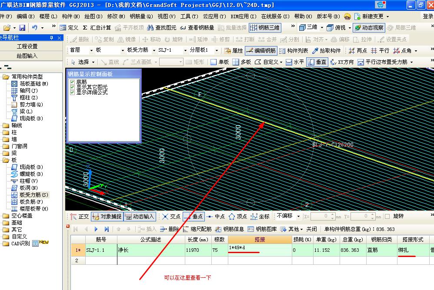
Task: Click the X offset input field
Action: 321,216
